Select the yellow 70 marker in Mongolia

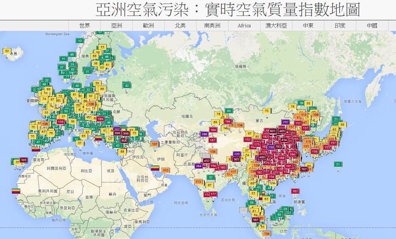(x=267, y=111)
